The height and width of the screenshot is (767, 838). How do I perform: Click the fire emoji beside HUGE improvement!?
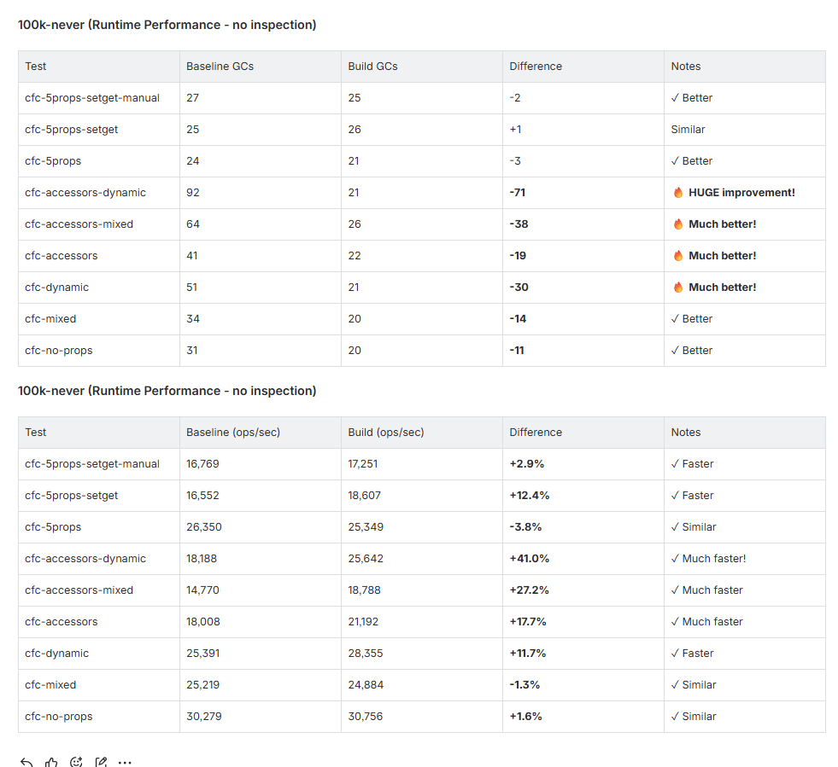[678, 193]
